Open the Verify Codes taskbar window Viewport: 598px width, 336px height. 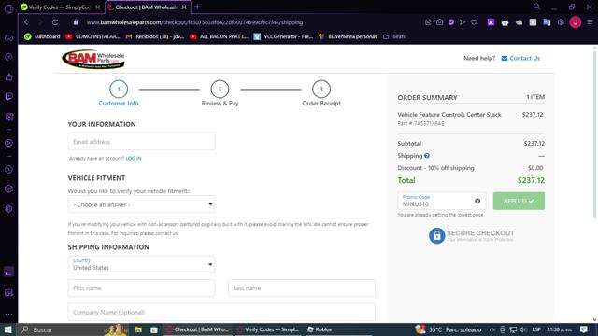pos(268,329)
